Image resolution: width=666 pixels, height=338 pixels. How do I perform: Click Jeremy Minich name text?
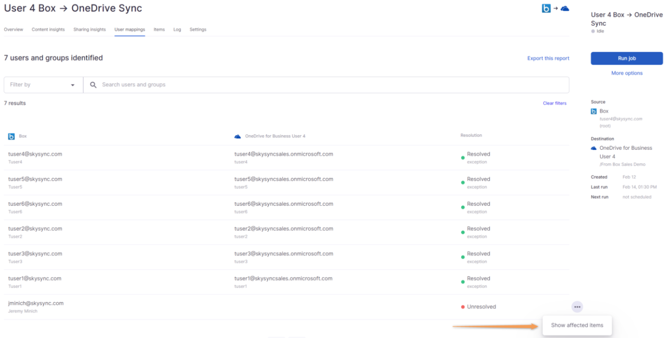point(23,311)
